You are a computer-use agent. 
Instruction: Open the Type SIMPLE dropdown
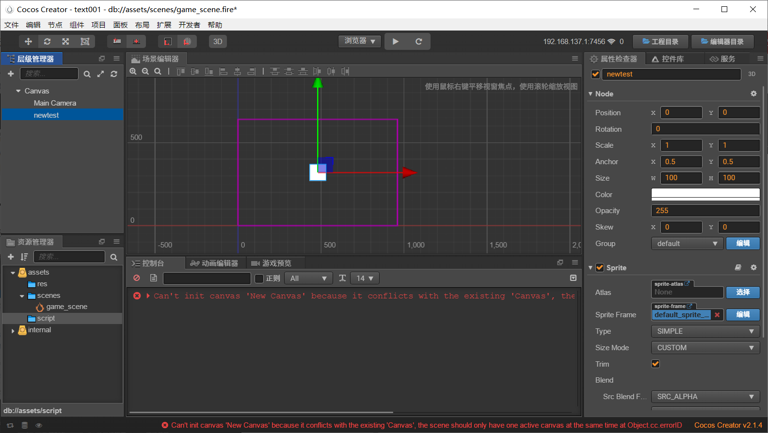coord(705,331)
